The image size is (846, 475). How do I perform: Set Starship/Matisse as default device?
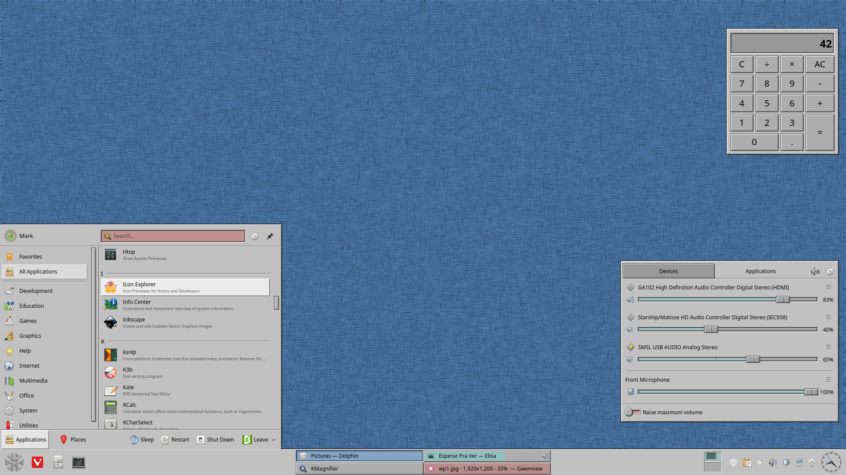pos(631,317)
